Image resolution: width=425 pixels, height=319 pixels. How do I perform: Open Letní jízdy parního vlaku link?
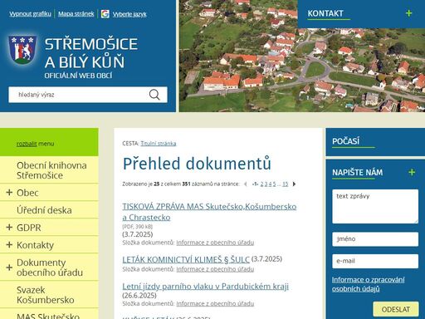(x=206, y=286)
